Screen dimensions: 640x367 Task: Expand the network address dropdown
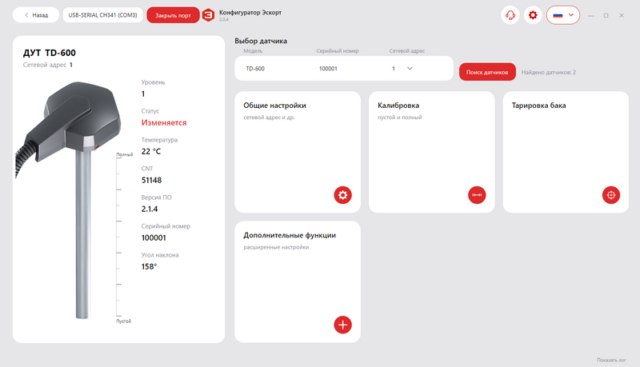pyautogui.click(x=410, y=69)
